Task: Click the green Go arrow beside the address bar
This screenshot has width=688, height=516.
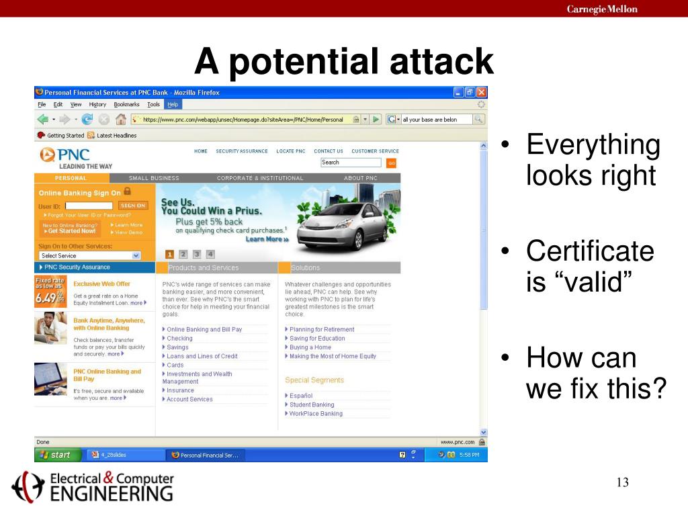Action: point(376,120)
